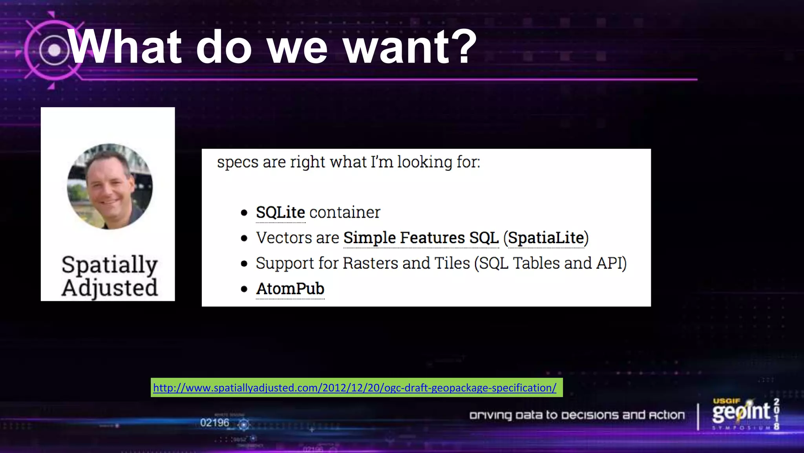Open the spatiallyadjusted.com geopackage specification link
This screenshot has height=453, width=804.
[x=354, y=388]
